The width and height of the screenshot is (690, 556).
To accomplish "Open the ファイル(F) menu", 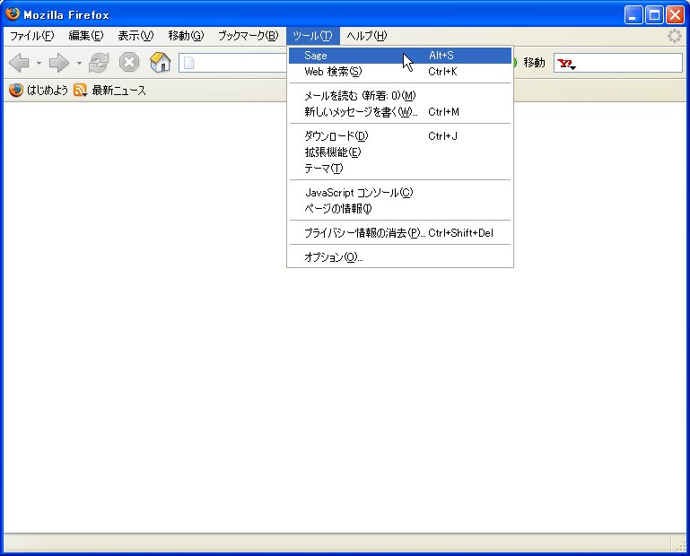I will coord(31,36).
